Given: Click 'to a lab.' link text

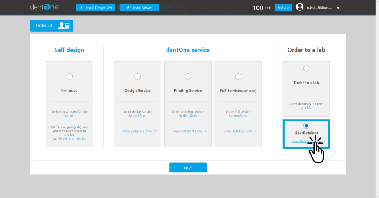Looking at the screenshot, I should click(x=306, y=108).
